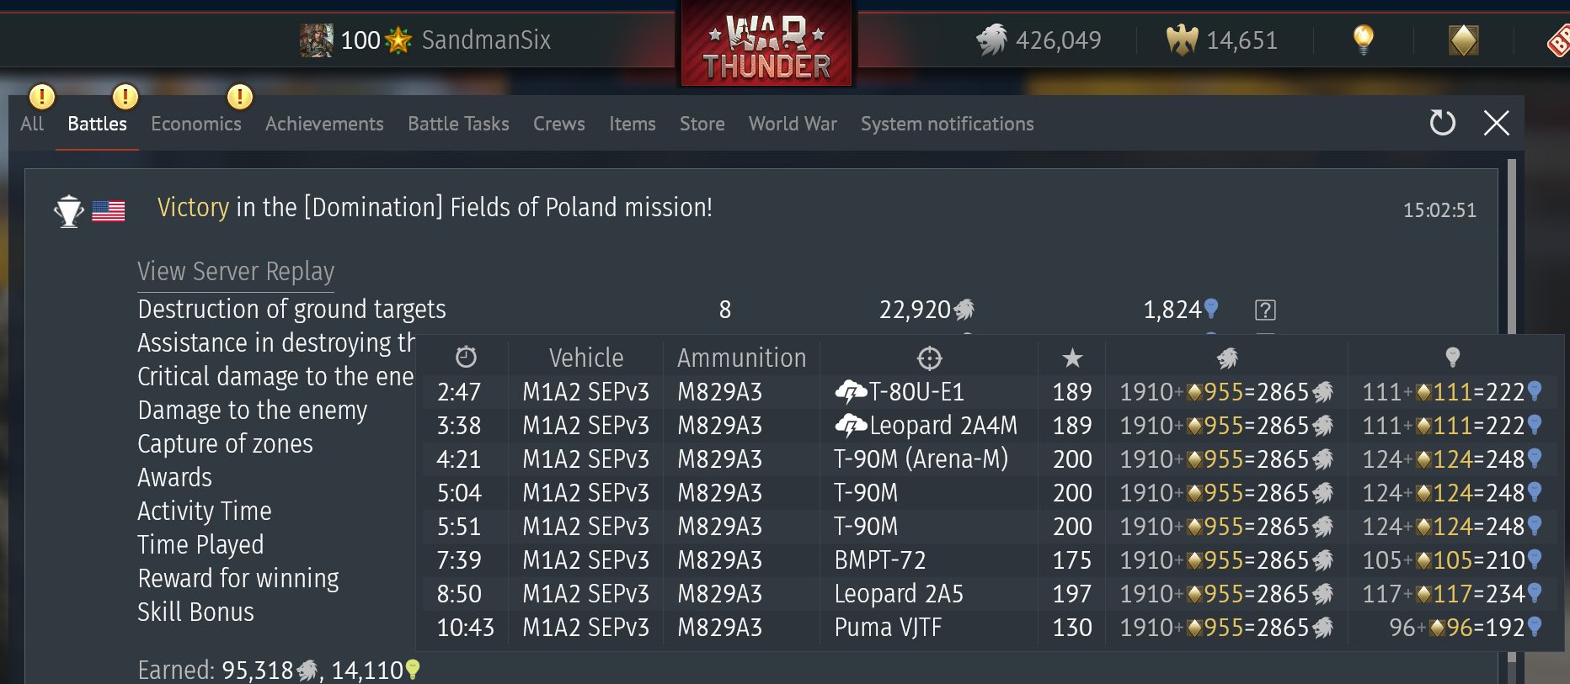Click the trophy icon next to battle result

(x=68, y=210)
